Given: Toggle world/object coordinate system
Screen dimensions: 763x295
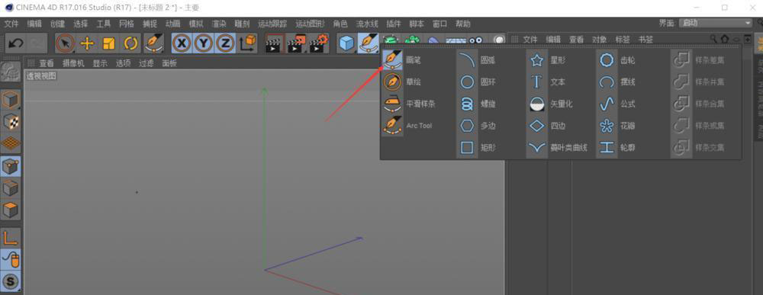Looking at the screenshot, I should (248, 43).
